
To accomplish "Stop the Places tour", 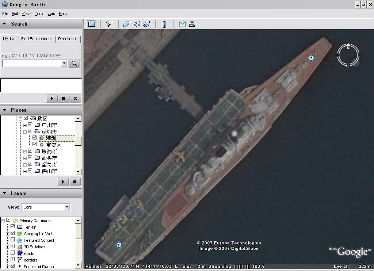I will coord(75,182).
